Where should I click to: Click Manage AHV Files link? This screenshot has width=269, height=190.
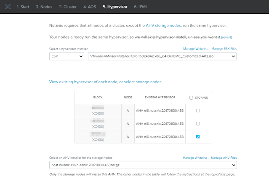(x=224, y=158)
